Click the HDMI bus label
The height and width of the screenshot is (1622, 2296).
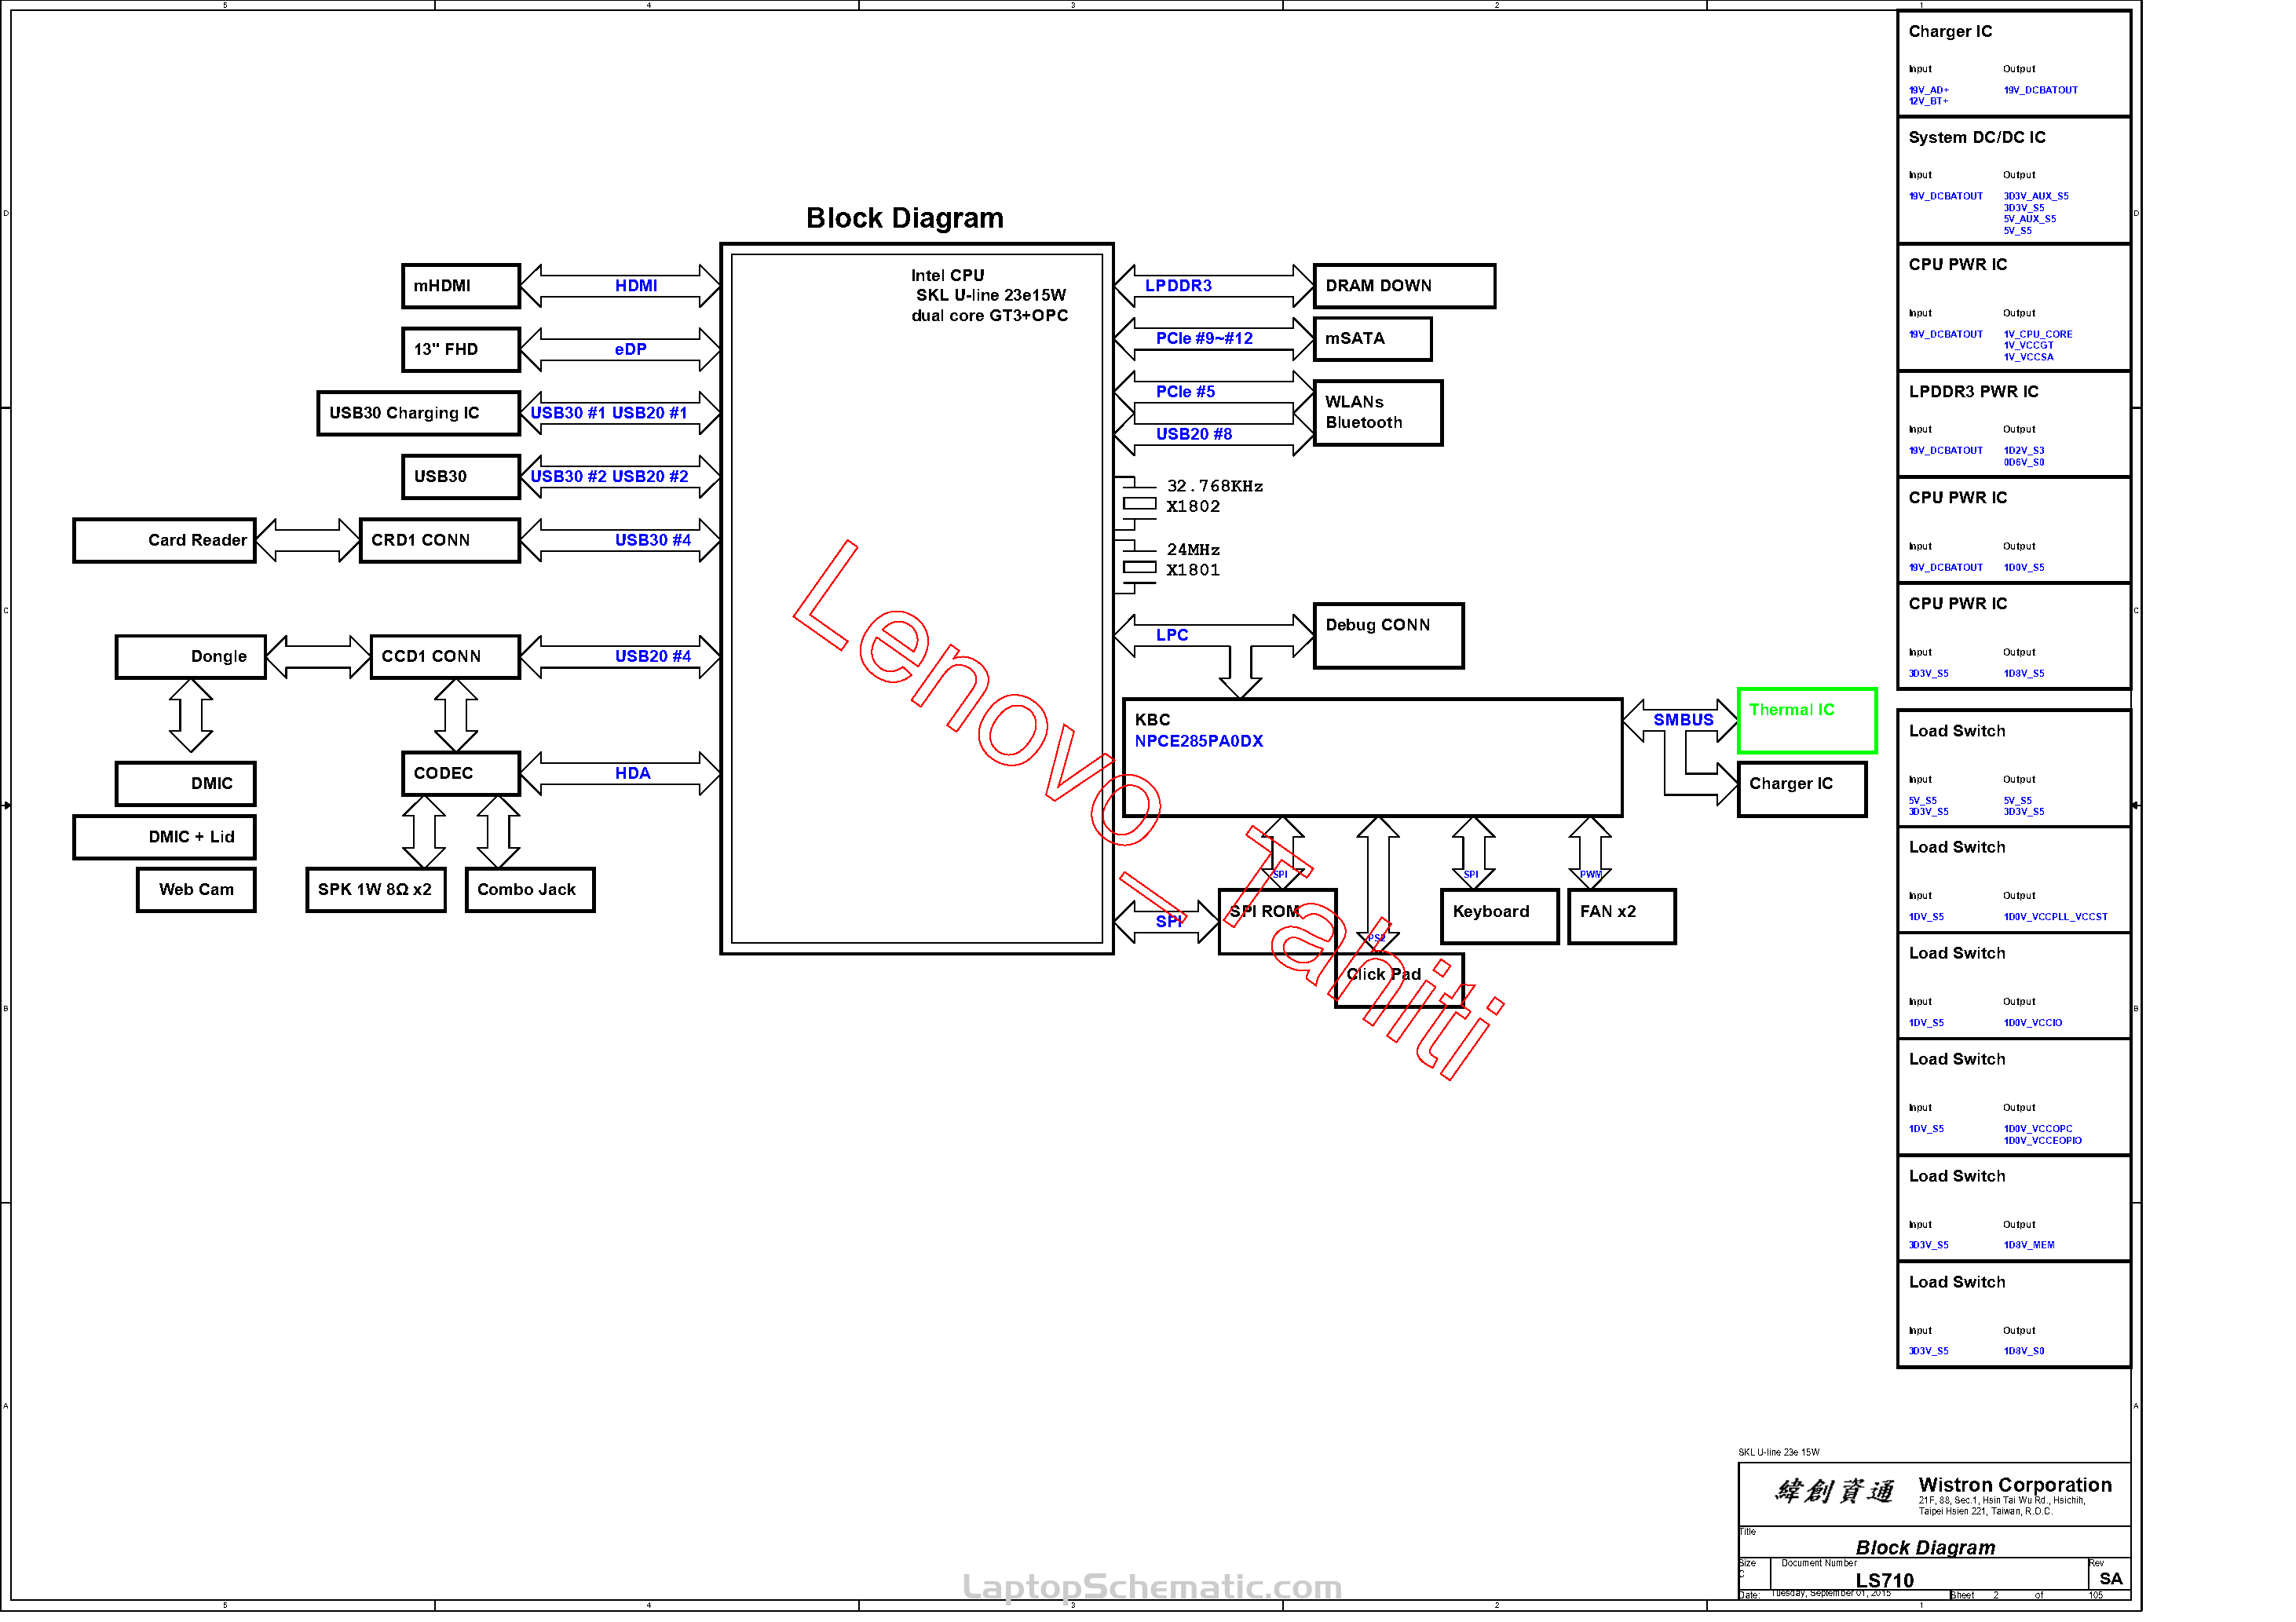(636, 286)
